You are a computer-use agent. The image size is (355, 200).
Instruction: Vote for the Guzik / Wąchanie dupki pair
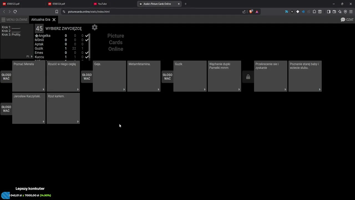tap(167, 77)
